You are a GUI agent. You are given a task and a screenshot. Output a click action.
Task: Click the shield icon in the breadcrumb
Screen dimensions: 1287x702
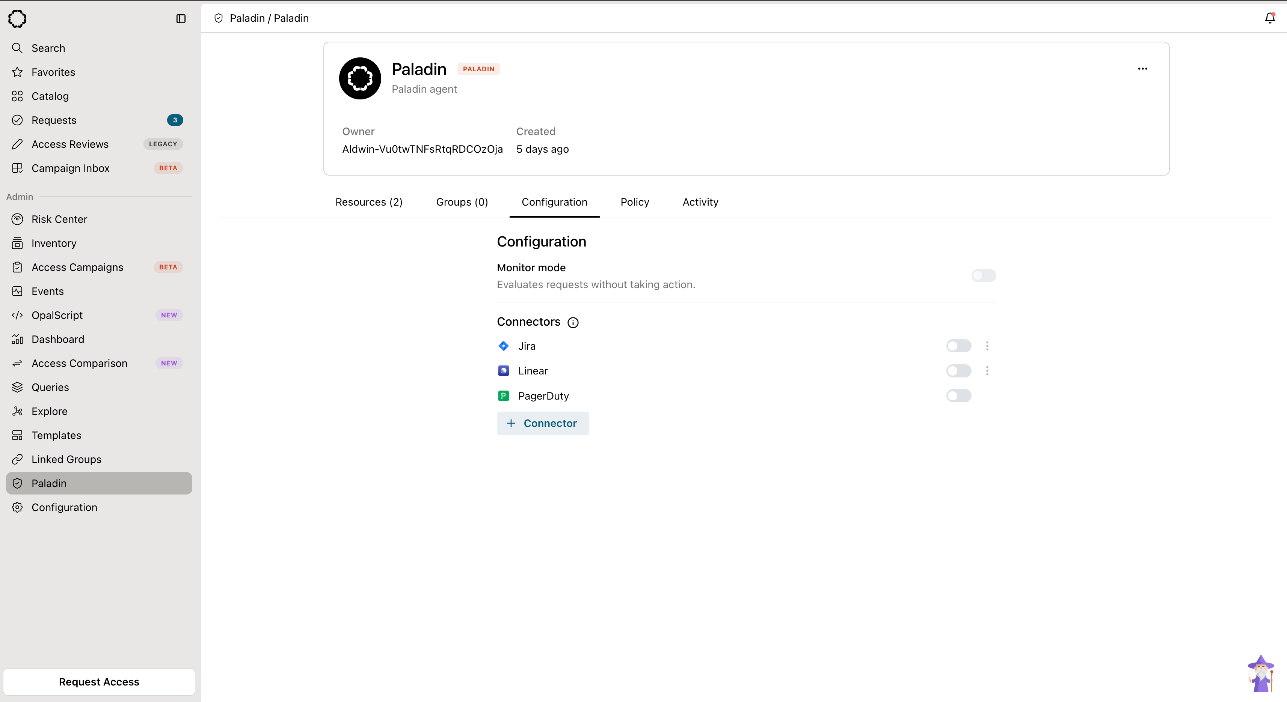(x=218, y=18)
